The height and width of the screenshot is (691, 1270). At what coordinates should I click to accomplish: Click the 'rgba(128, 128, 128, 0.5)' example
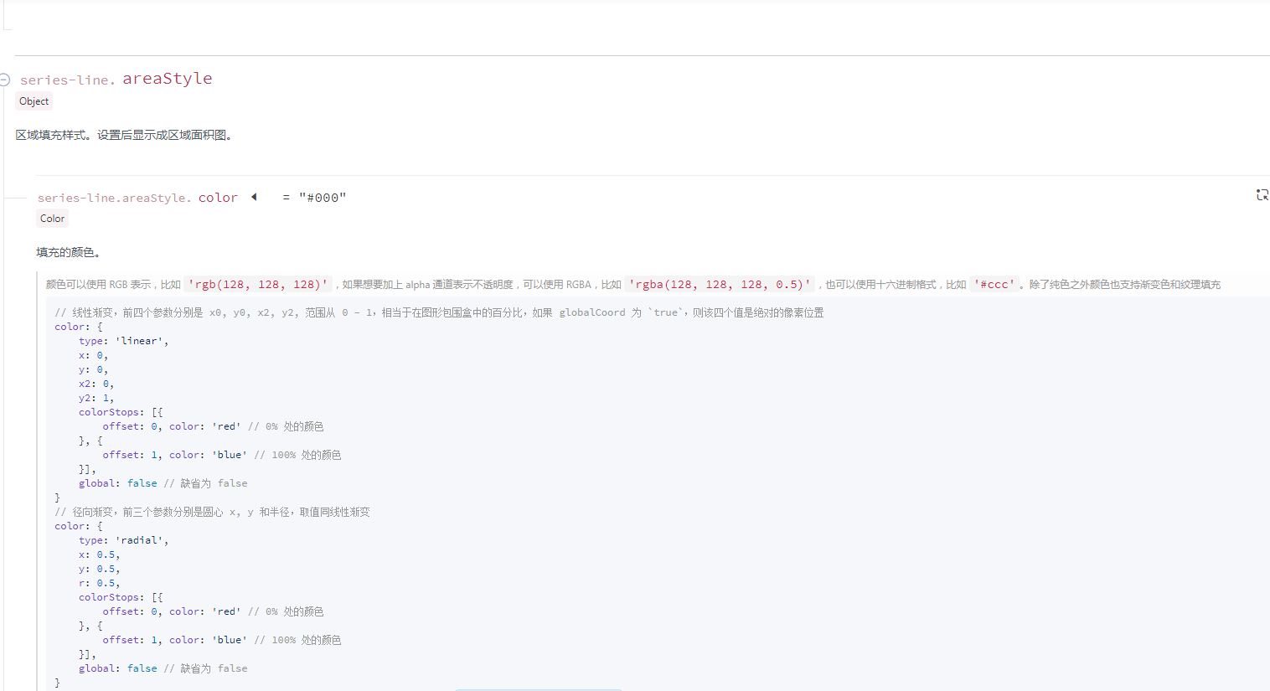719,284
